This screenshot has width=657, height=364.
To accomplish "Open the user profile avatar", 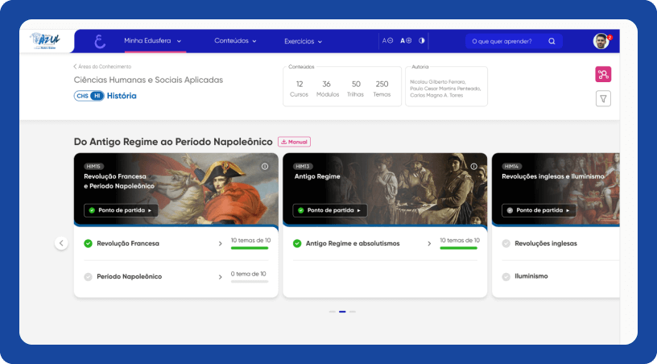I will pyautogui.click(x=601, y=41).
